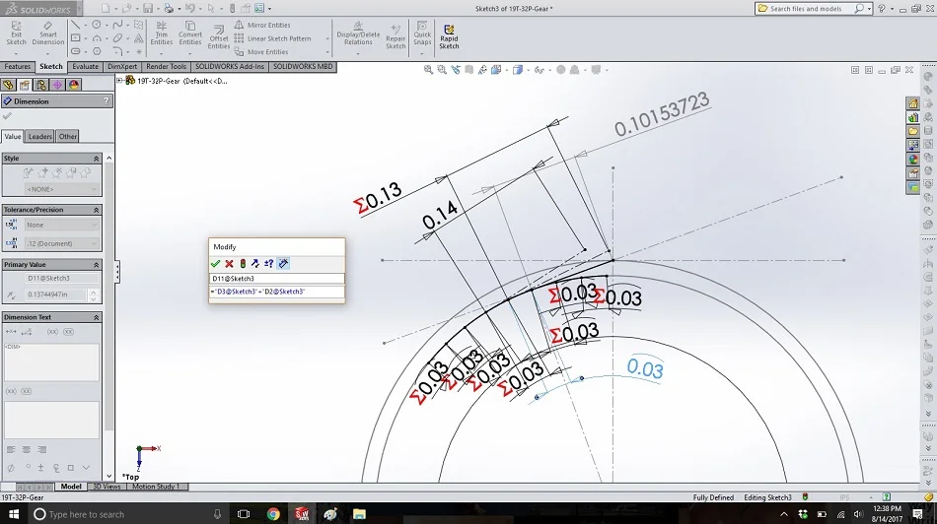Click Linear Sketch Pattern

[273, 38]
